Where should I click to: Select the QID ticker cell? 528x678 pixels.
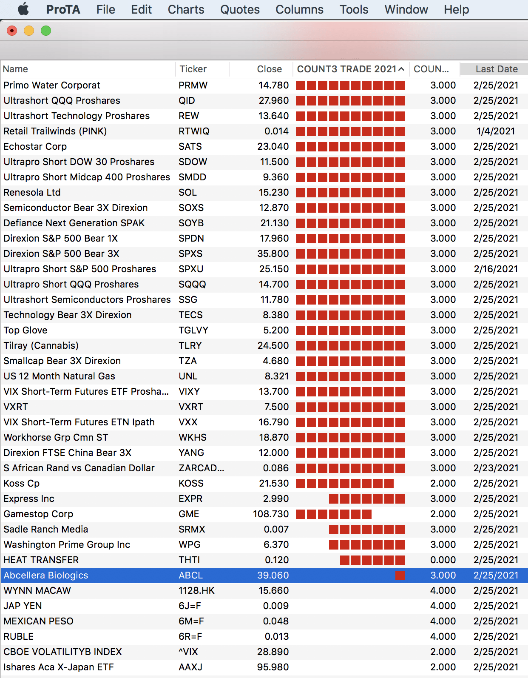[187, 100]
